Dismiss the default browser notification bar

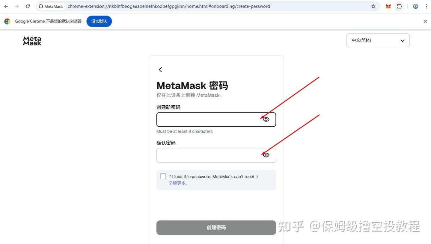pyautogui.click(x=425, y=21)
